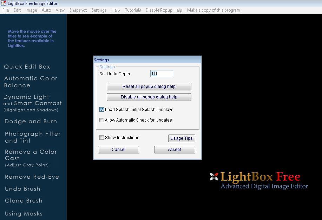The height and width of the screenshot is (220, 322).
Task: Open Quick Edit Box from the sidebar
Action: (26, 67)
